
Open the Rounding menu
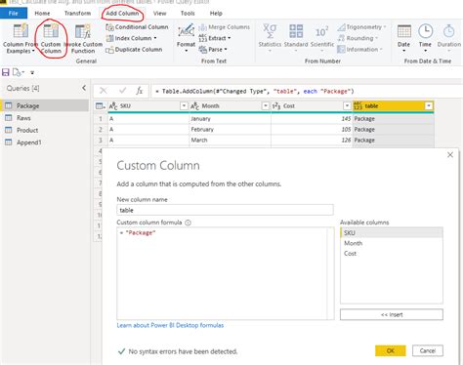click(x=358, y=38)
